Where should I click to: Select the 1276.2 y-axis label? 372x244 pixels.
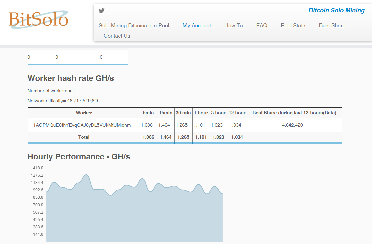click(x=37, y=175)
